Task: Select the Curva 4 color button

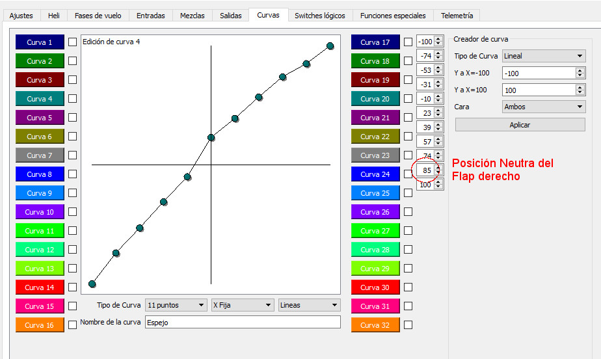Action: pos(40,99)
